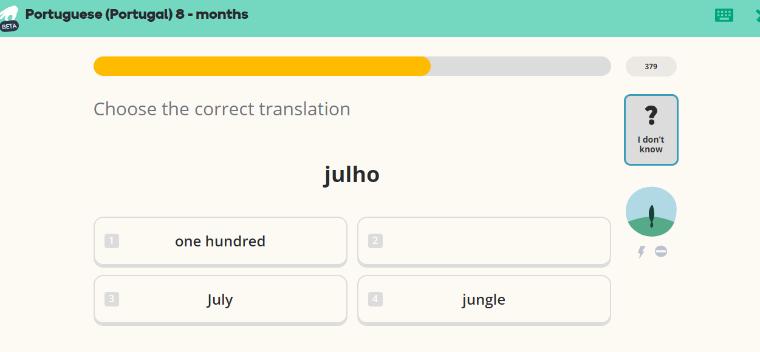Click the number 1 badge

[x=112, y=241]
